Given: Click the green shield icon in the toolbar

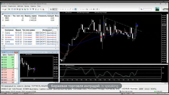Looking at the screenshot, I should point(9,9).
